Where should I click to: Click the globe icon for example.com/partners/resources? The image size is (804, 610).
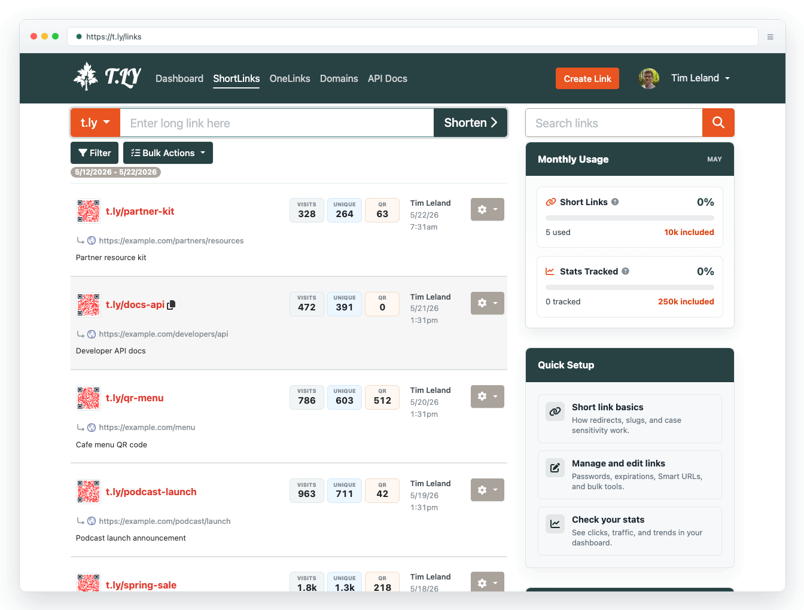(x=92, y=240)
